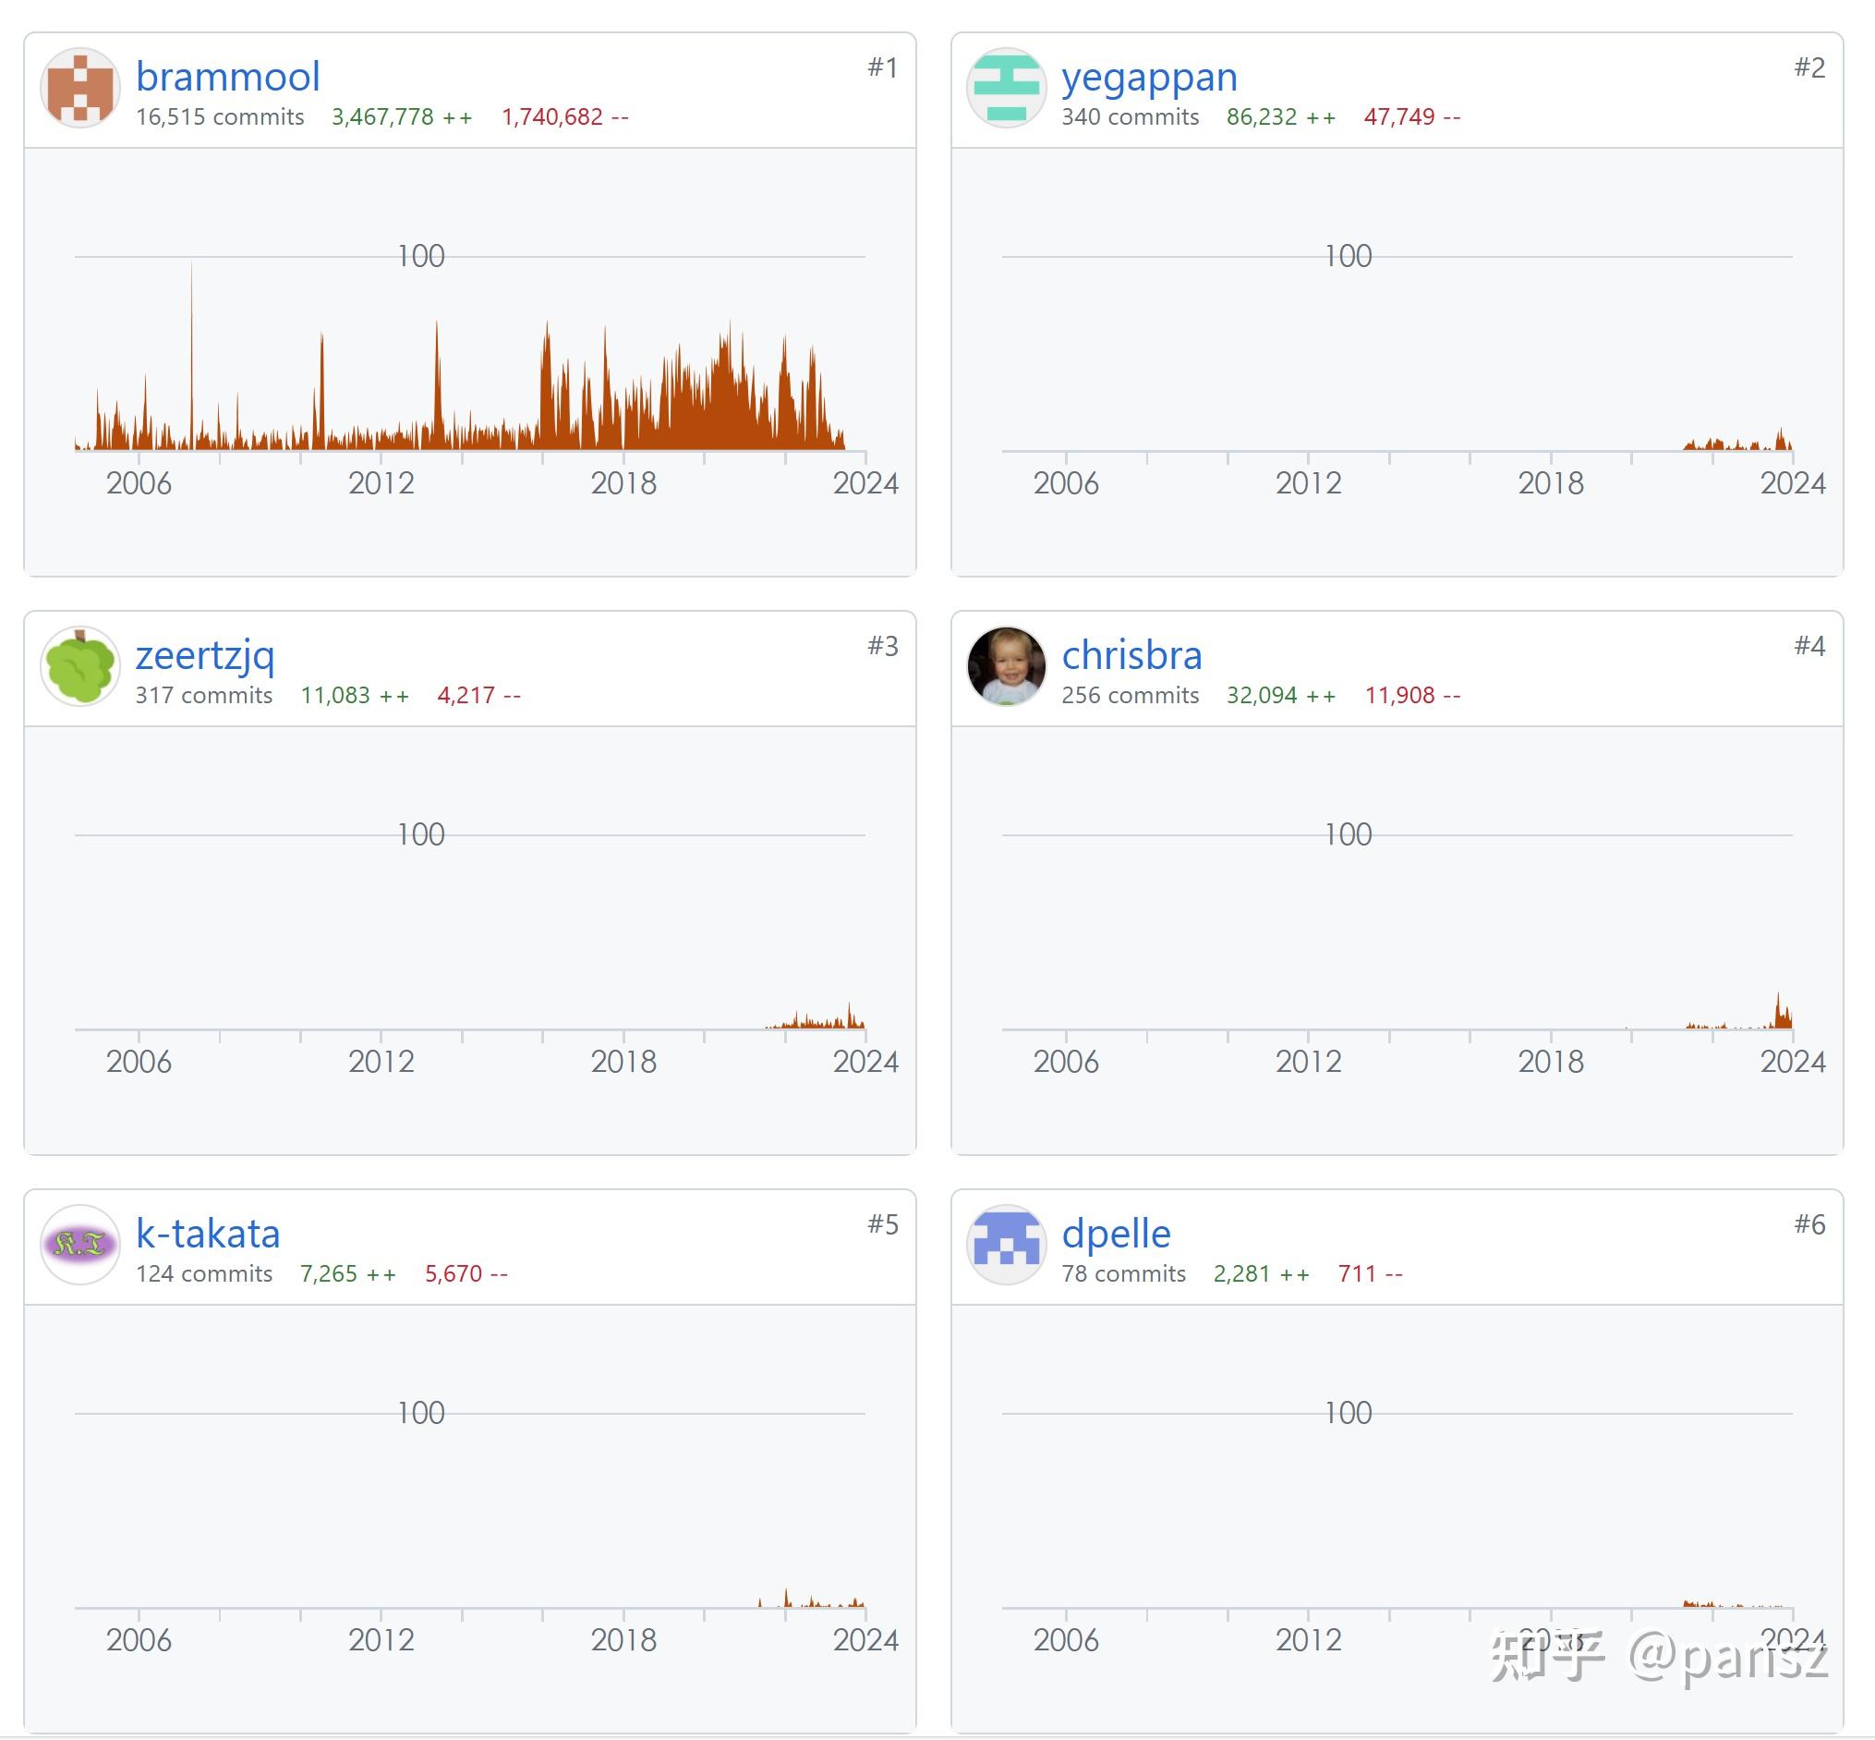Click brammool's pixel avatar icon

coord(80,89)
